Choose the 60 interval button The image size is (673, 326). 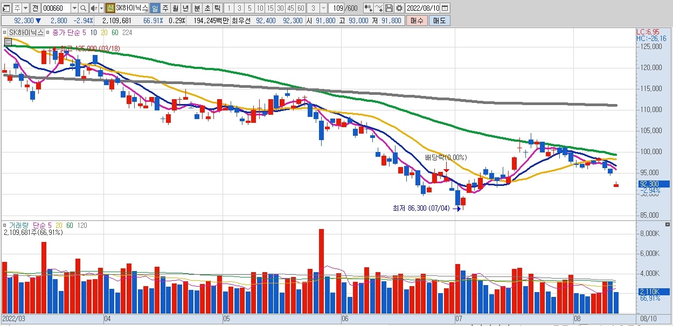click(301, 8)
